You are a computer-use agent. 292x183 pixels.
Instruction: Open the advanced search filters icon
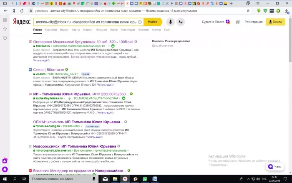click(x=181, y=22)
